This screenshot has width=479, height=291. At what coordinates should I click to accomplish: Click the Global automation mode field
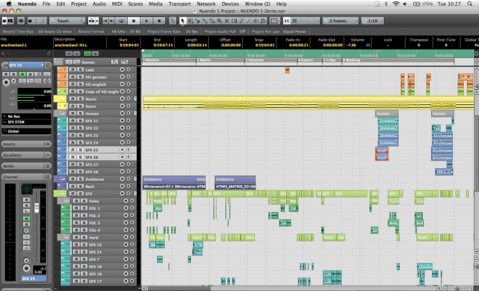(26, 131)
